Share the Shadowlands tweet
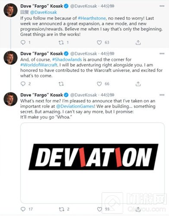This screenshot has height=216, width=169. point(138,84)
